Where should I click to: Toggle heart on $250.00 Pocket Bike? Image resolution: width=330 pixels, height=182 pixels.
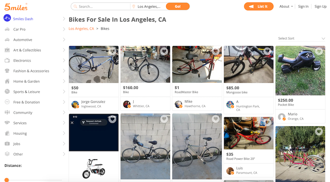(x=319, y=51)
